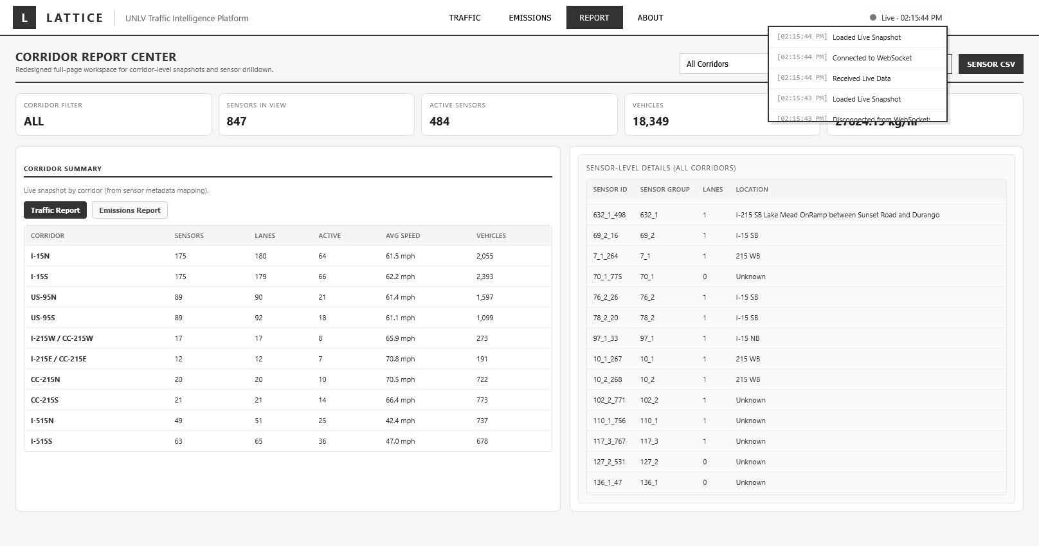Click the 2,393 vehicles value for I-15S
Image resolution: width=1039 pixels, height=546 pixels.
point(485,277)
